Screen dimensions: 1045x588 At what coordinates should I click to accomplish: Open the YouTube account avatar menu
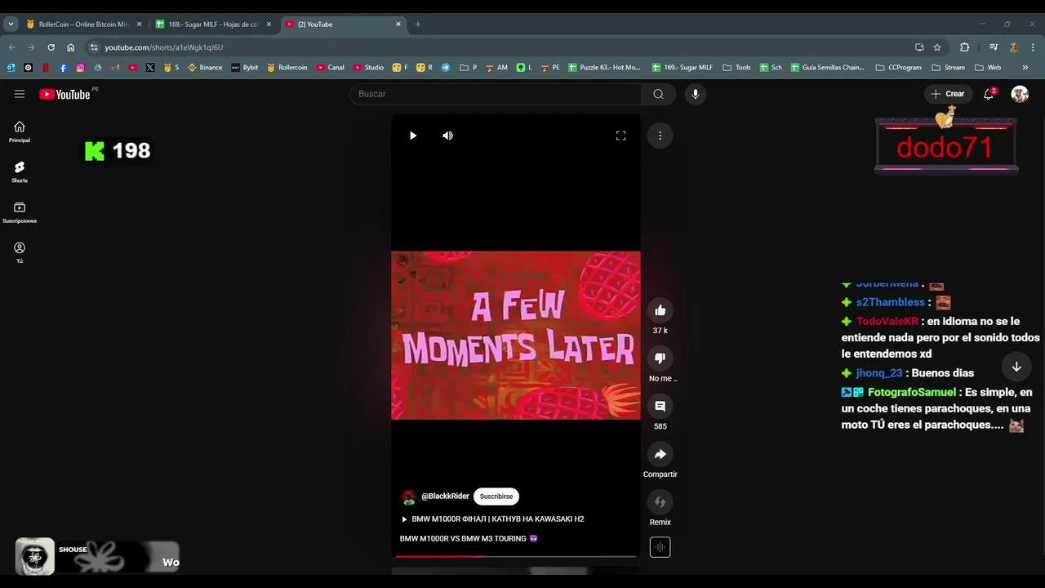click(1020, 94)
